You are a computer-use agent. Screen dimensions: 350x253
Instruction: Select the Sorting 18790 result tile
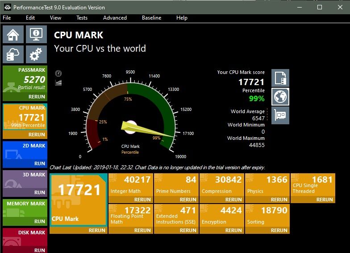coord(267,216)
